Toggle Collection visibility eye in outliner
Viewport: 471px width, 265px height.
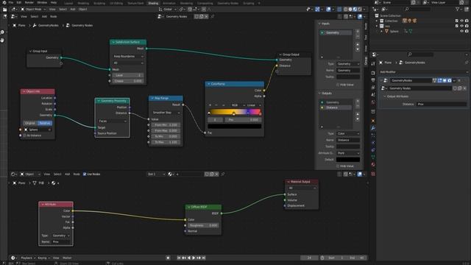pyautogui.click(x=461, y=21)
